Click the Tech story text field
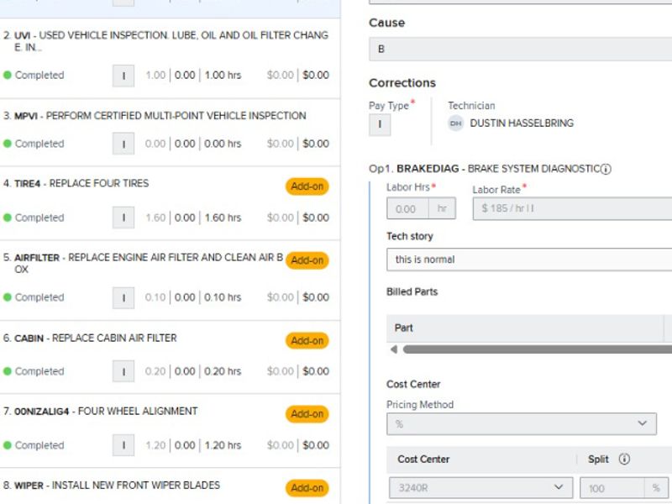672x504 pixels. 529,260
